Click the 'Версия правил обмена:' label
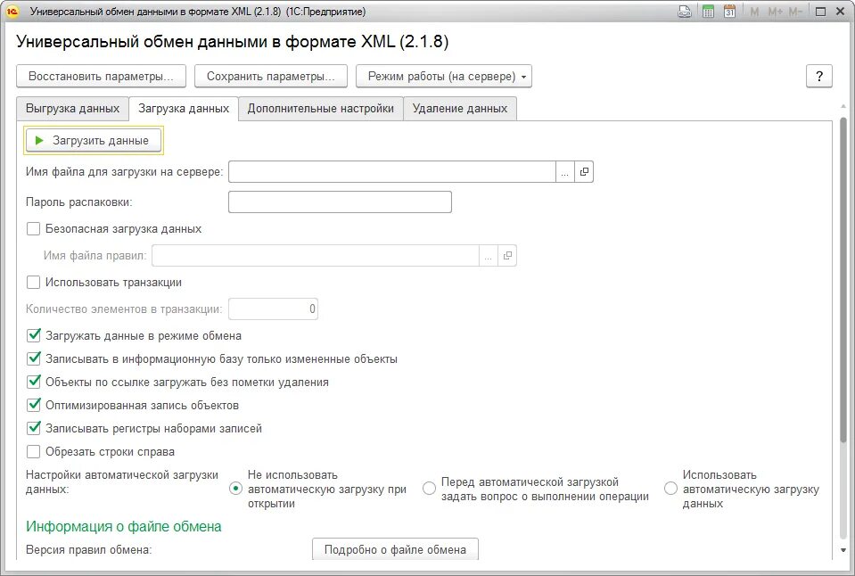The height and width of the screenshot is (576, 855). pos(89,550)
